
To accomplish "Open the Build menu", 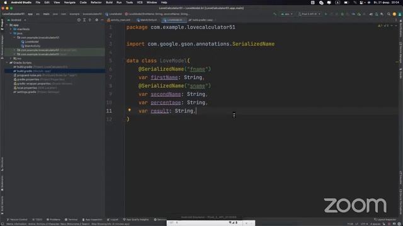I will [x=109, y=3].
